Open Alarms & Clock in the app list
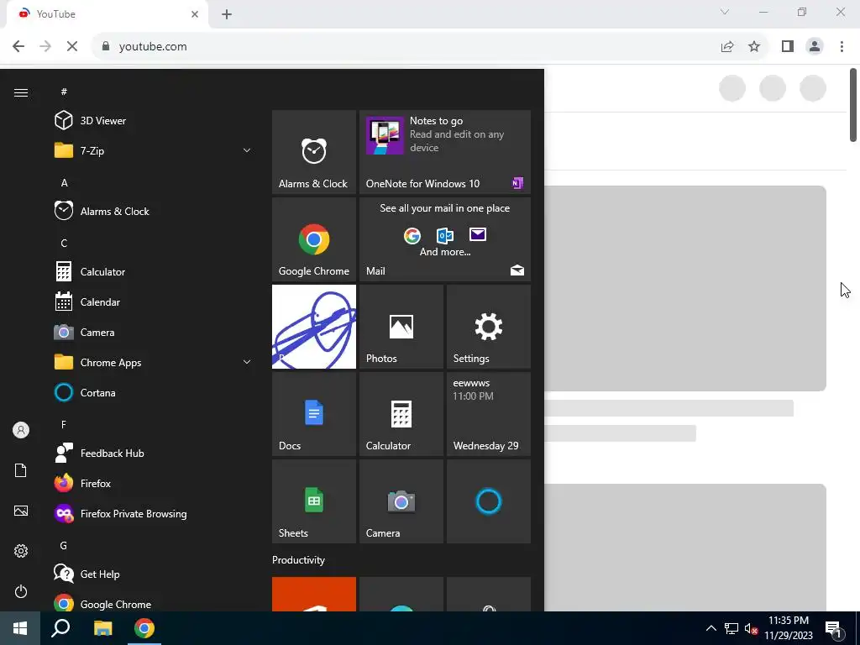 154,211
